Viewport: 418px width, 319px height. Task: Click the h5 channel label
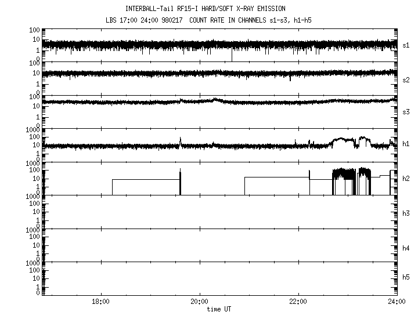406,278
